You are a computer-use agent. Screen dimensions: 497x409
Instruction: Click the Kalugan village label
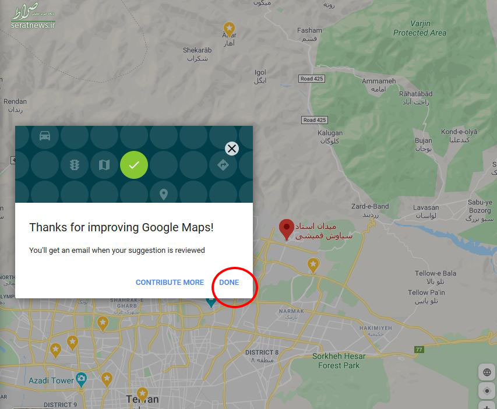[330, 137]
